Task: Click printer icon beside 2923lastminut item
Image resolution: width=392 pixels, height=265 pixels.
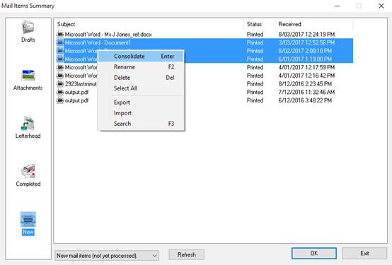Action: [x=60, y=83]
